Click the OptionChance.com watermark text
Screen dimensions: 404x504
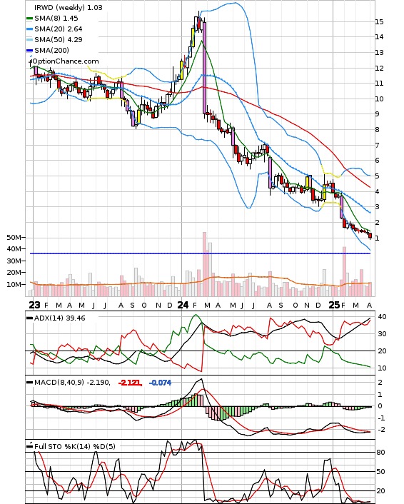[x=64, y=61]
